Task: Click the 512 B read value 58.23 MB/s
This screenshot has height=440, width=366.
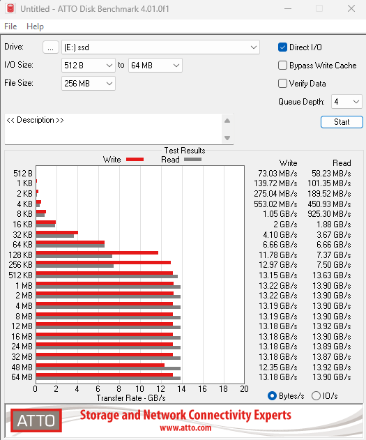Action: (x=331, y=174)
